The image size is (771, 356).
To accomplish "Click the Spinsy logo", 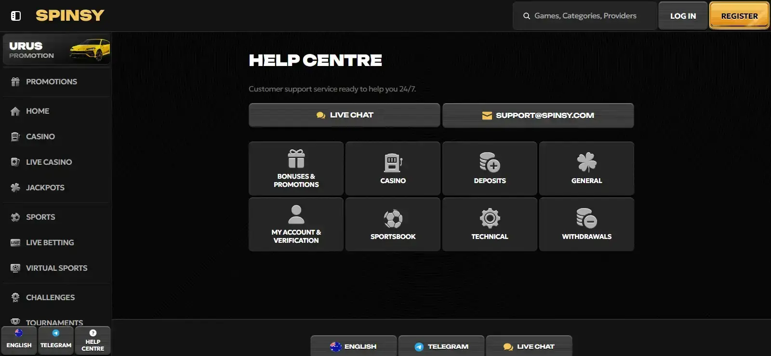I will click(x=70, y=15).
